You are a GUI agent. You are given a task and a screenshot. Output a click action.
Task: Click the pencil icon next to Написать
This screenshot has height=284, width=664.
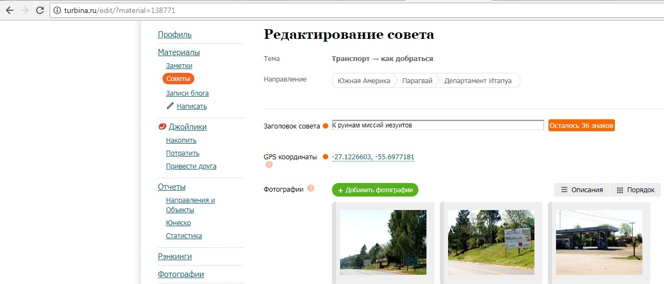tap(170, 106)
